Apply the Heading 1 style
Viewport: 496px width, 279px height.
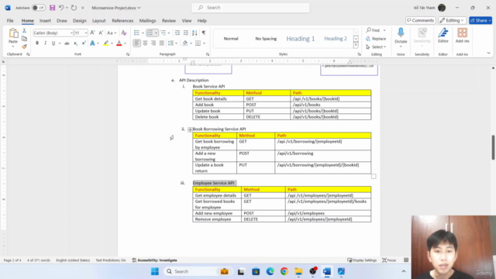[301, 39]
